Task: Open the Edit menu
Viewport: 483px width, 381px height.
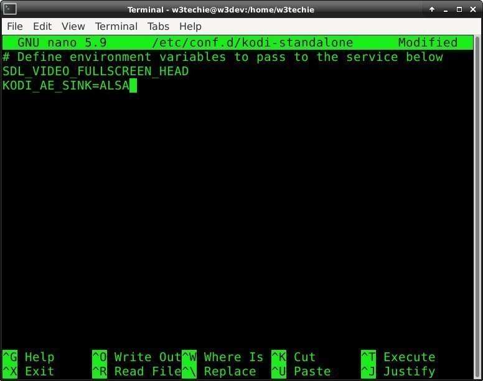Action: tap(42, 27)
